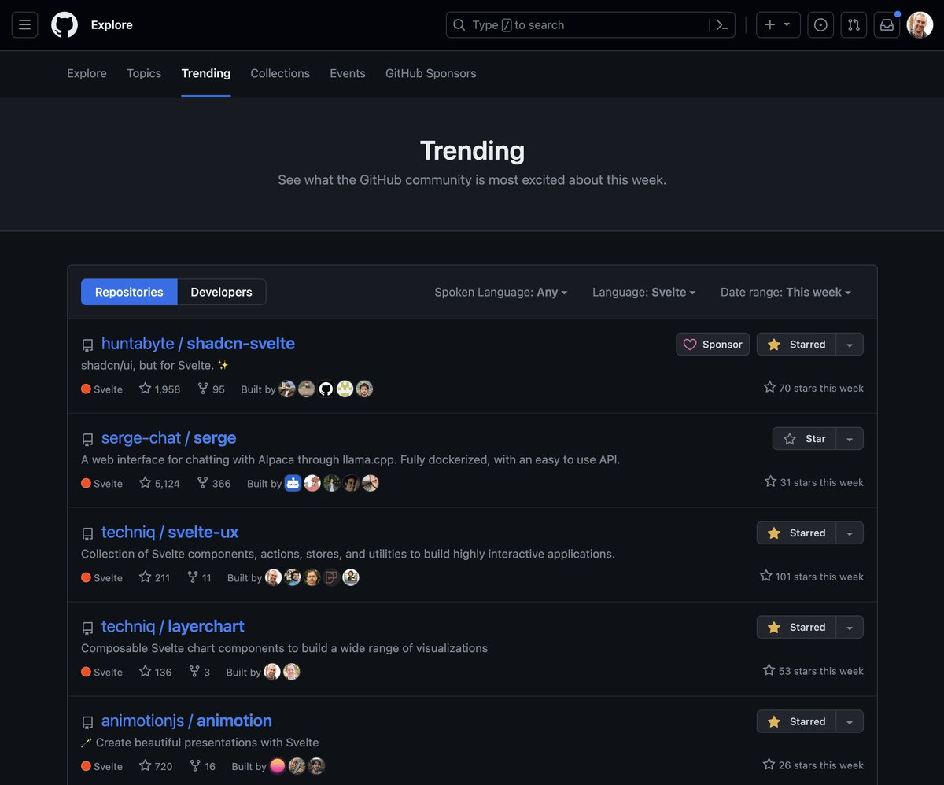
Task: Click the issues icon in the top bar
Action: [820, 24]
